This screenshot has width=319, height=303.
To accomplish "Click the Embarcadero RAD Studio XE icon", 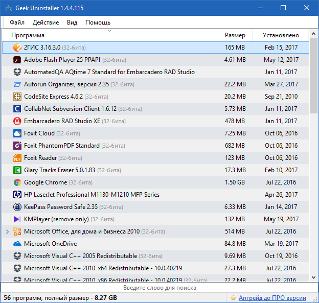I will click(17, 121).
